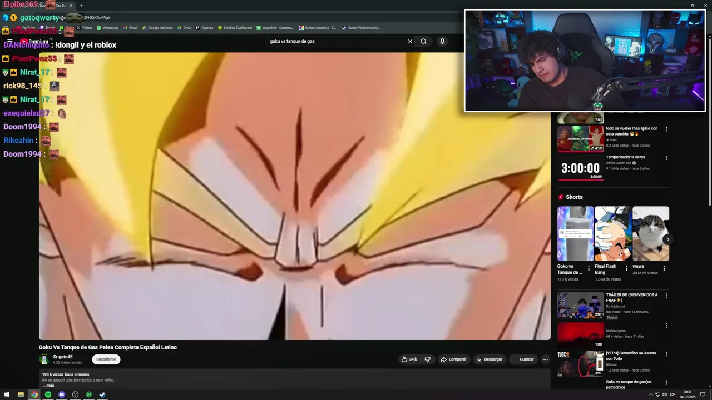This screenshot has height=400, width=712.
Task: Open options for Fernanfloo se Asusta video
Action: coord(666,353)
